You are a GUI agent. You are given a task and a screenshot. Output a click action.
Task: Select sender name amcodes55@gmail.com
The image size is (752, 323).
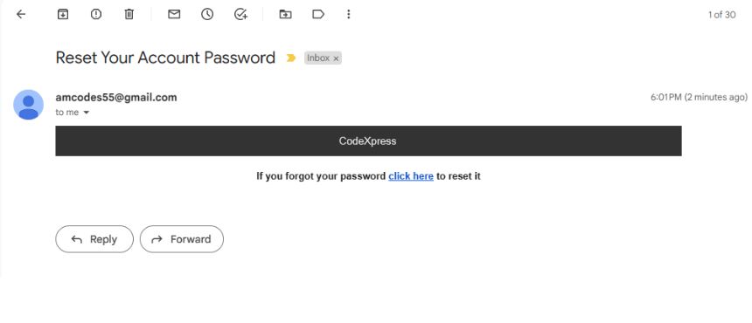point(116,98)
